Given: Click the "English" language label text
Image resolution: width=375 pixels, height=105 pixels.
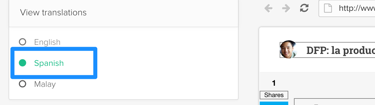Looking at the screenshot, I should [x=47, y=42].
